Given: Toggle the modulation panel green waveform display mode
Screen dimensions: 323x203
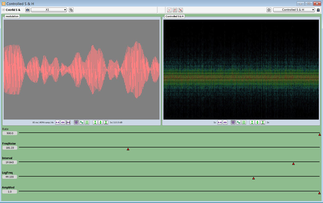Looking at the screenshot, I should coord(82,122).
